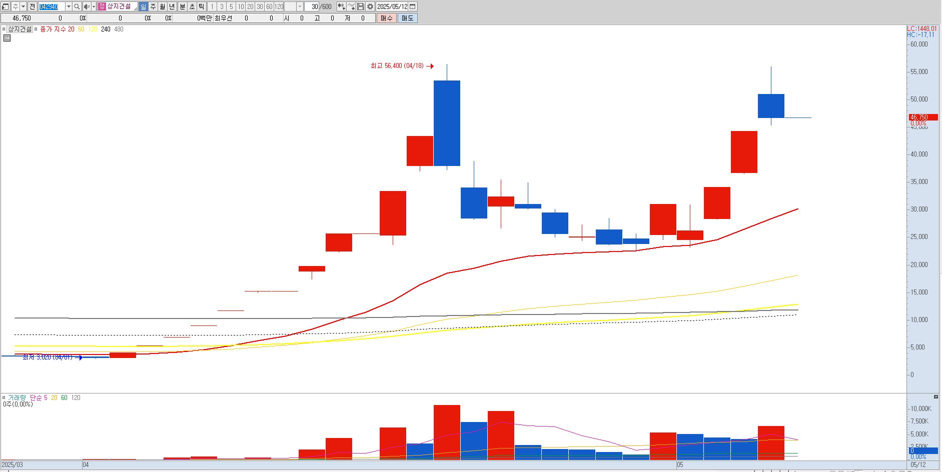Click the candle count field showing 30

pos(312,6)
